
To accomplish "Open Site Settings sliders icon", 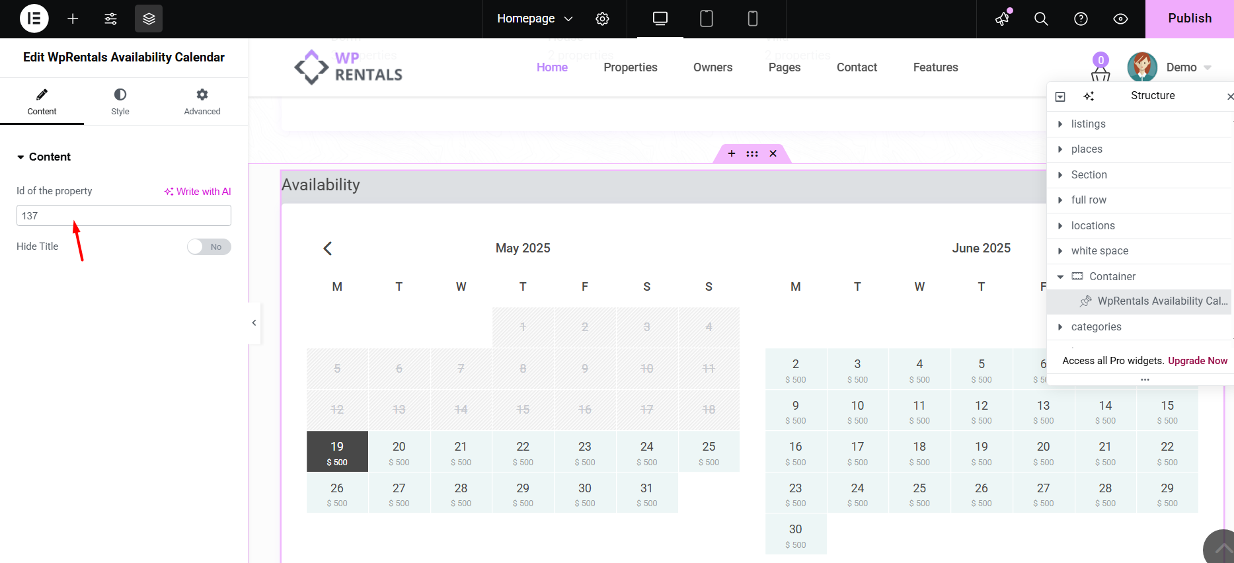I will (x=110, y=19).
